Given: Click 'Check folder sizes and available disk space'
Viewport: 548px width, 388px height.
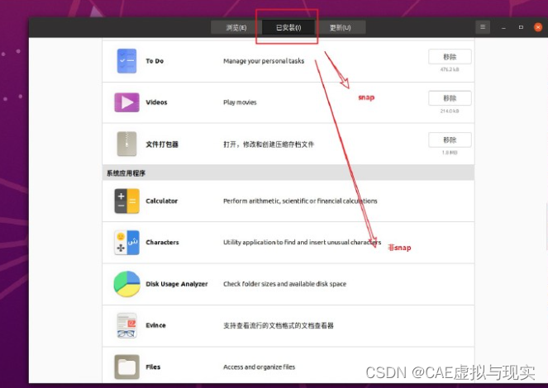Looking at the screenshot, I should coord(284,284).
